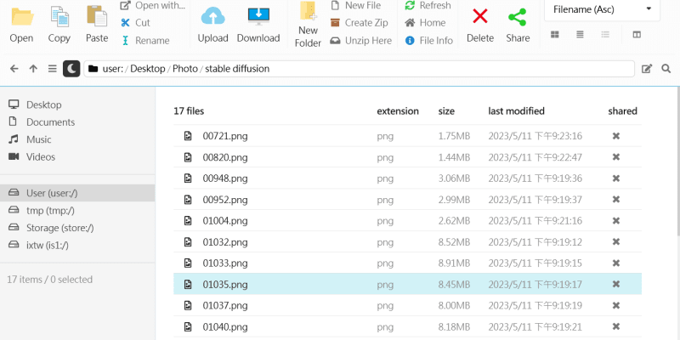The image size is (680, 340).
Task: Click the shared column header
Action: 622,111
